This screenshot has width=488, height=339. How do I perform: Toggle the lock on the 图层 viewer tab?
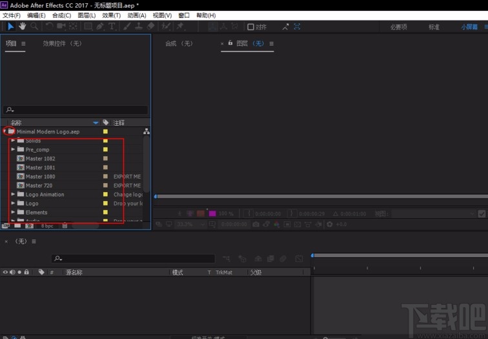[x=230, y=43]
